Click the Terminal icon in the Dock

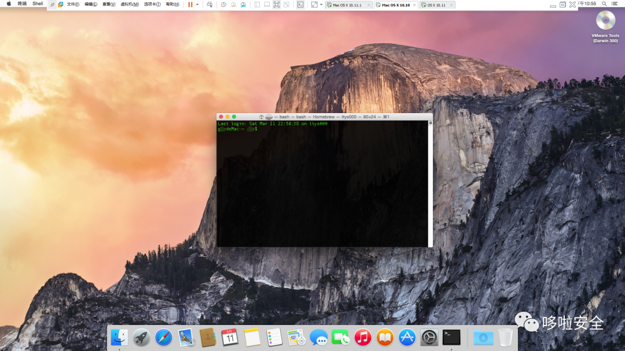(451, 338)
